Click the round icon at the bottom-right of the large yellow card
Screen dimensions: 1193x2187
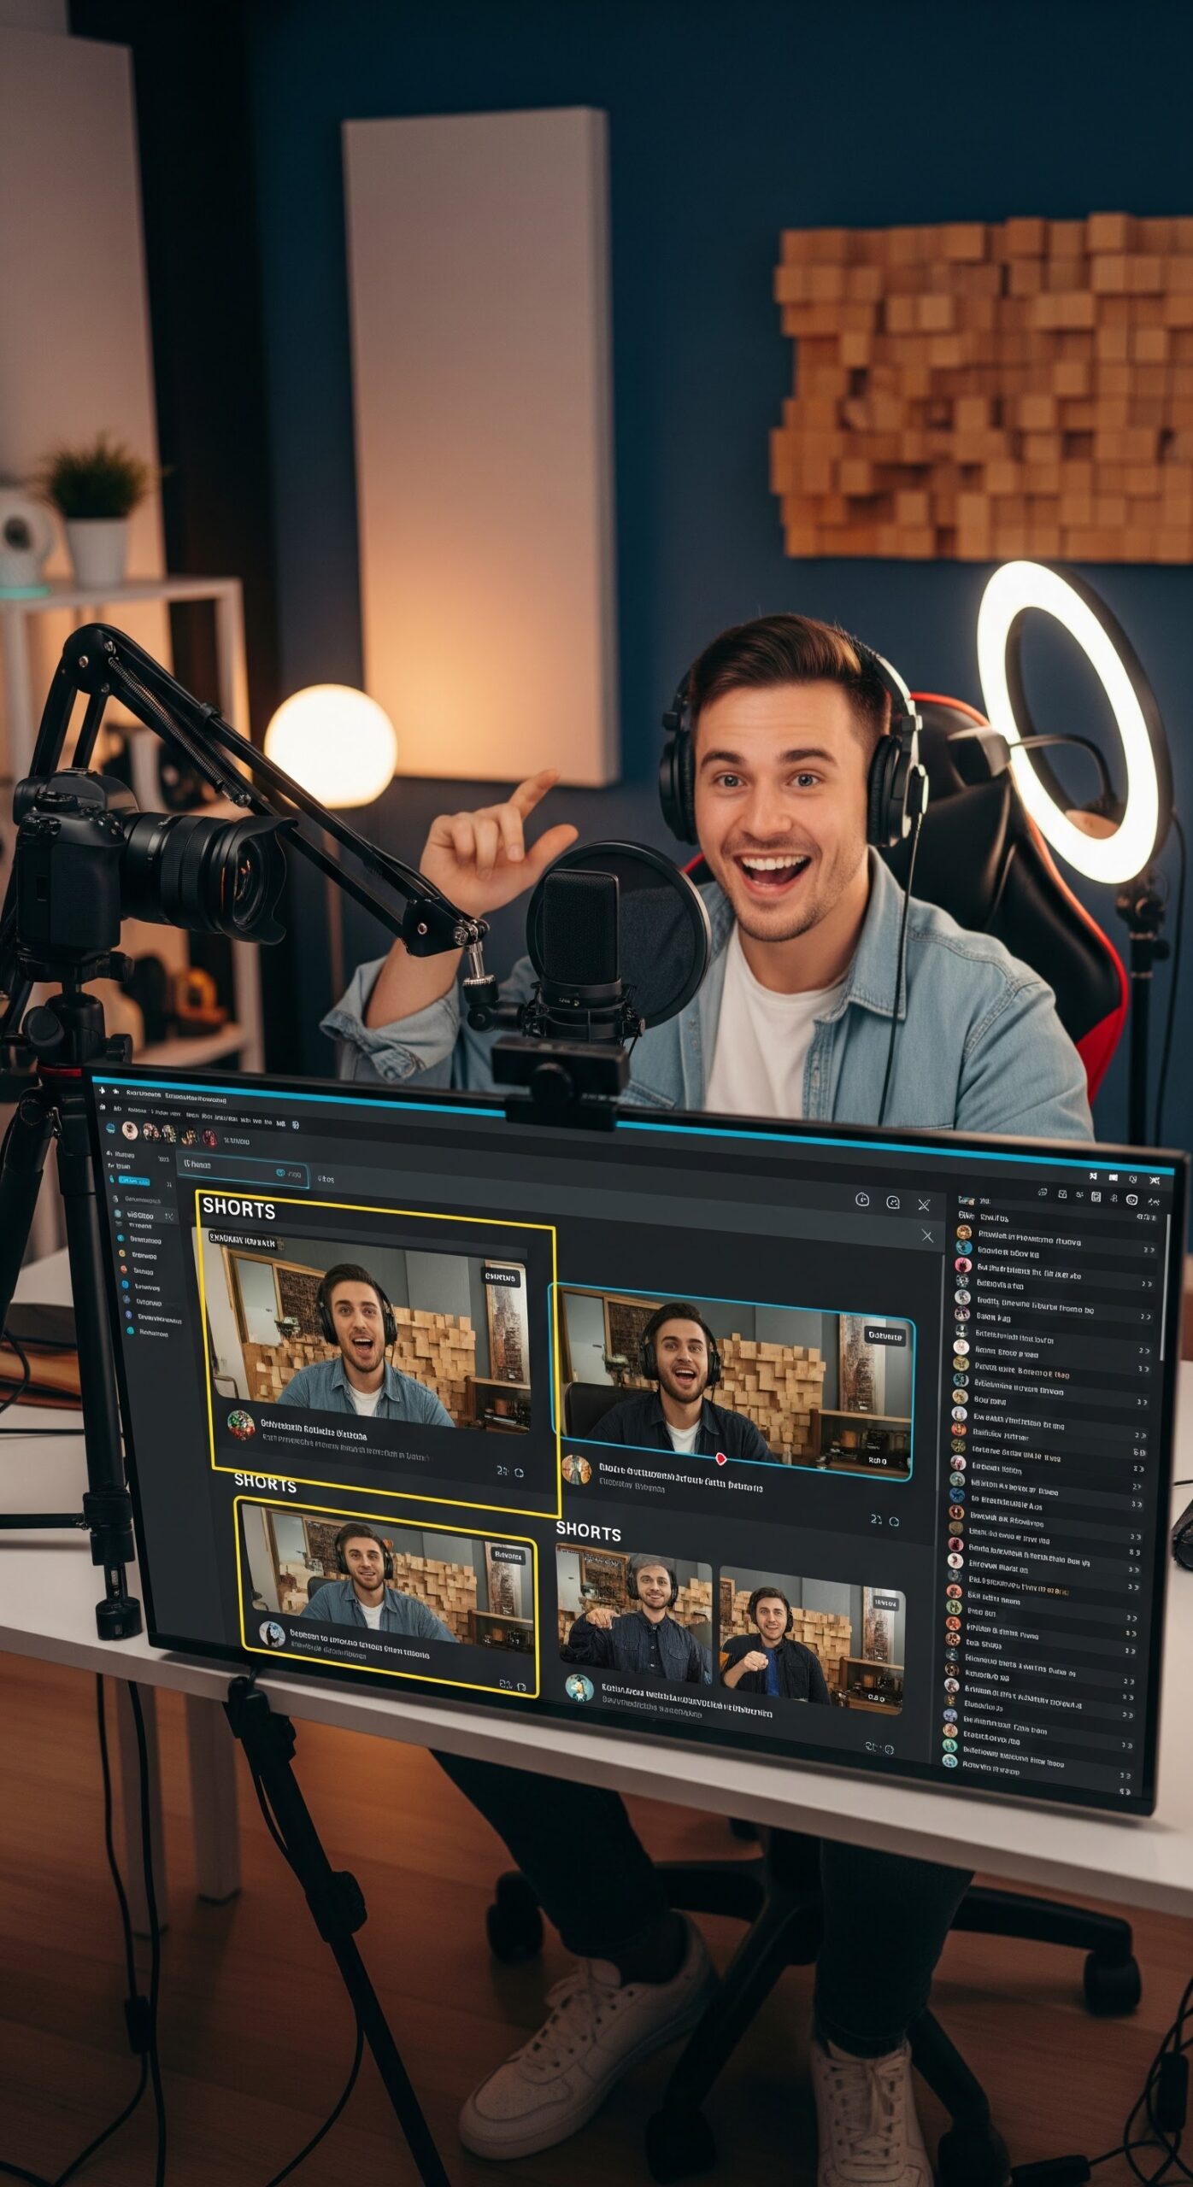pyautogui.click(x=519, y=1474)
